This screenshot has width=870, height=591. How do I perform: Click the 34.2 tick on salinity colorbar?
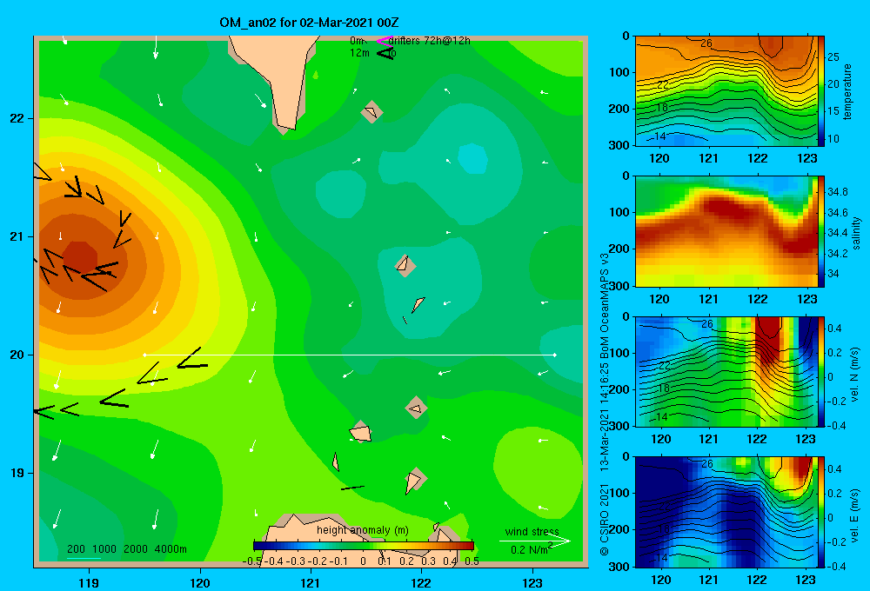coord(837,254)
